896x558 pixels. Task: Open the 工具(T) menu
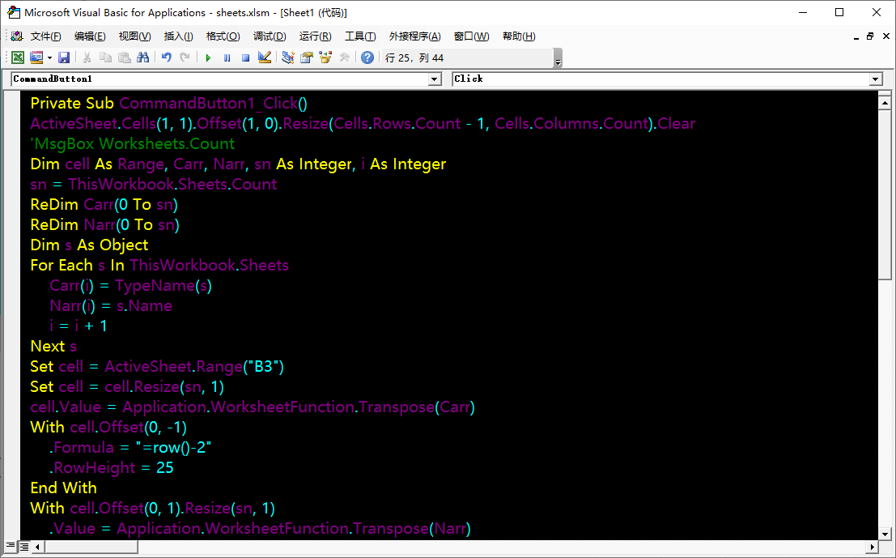(360, 36)
